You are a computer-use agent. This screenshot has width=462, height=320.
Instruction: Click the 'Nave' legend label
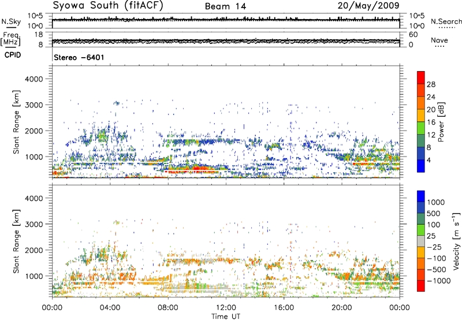pos(439,40)
